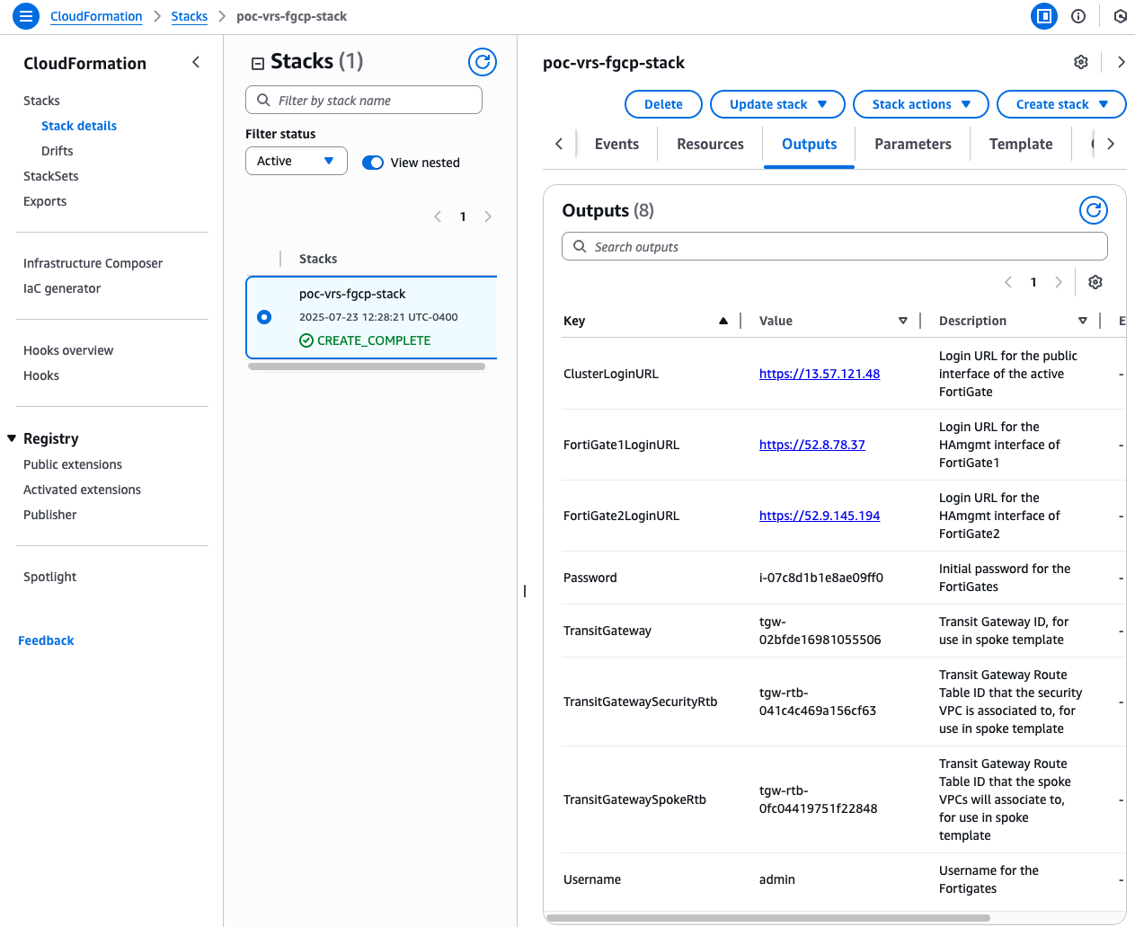Collapse the CloudFormation side navigation

tap(196, 62)
